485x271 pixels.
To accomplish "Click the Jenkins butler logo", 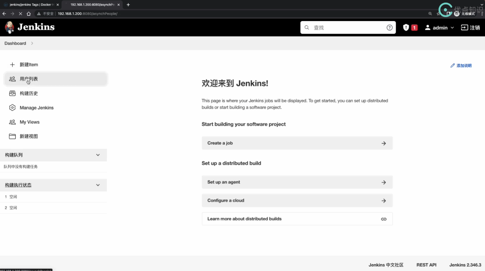I will [x=10, y=27].
